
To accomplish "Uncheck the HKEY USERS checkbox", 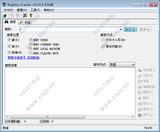I will point(31,40).
